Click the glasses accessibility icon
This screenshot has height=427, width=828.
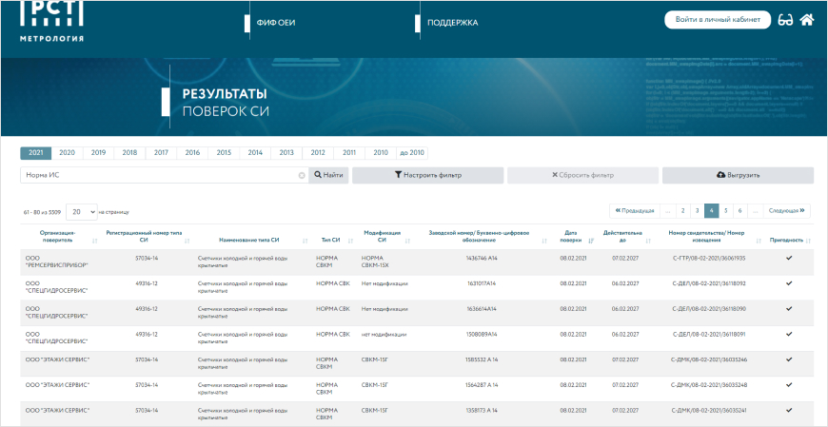[x=785, y=20]
